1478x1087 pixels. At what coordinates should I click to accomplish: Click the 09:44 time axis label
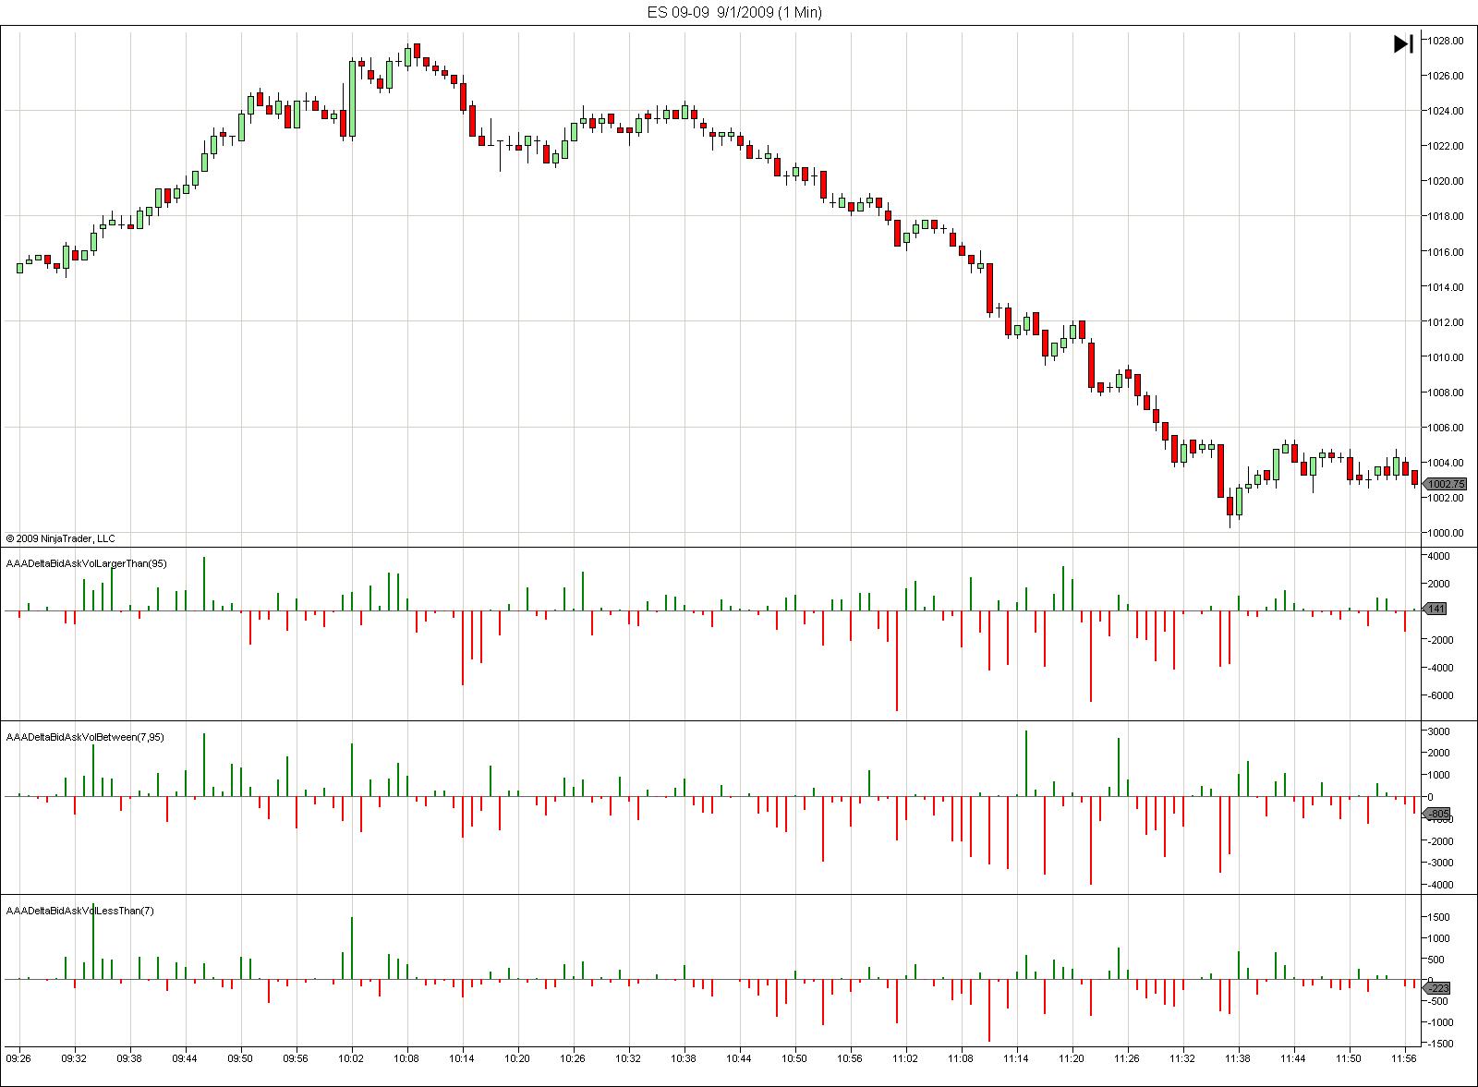pyautogui.click(x=185, y=1058)
